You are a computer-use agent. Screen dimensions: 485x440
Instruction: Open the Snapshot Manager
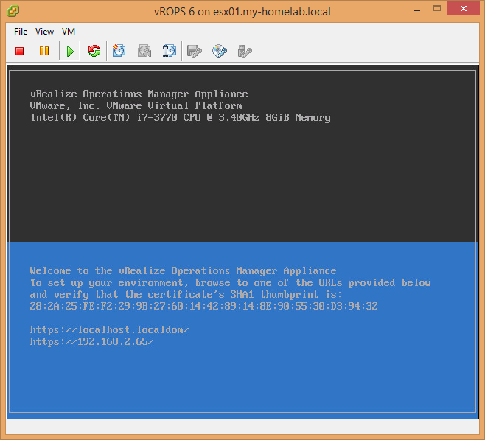point(170,51)
